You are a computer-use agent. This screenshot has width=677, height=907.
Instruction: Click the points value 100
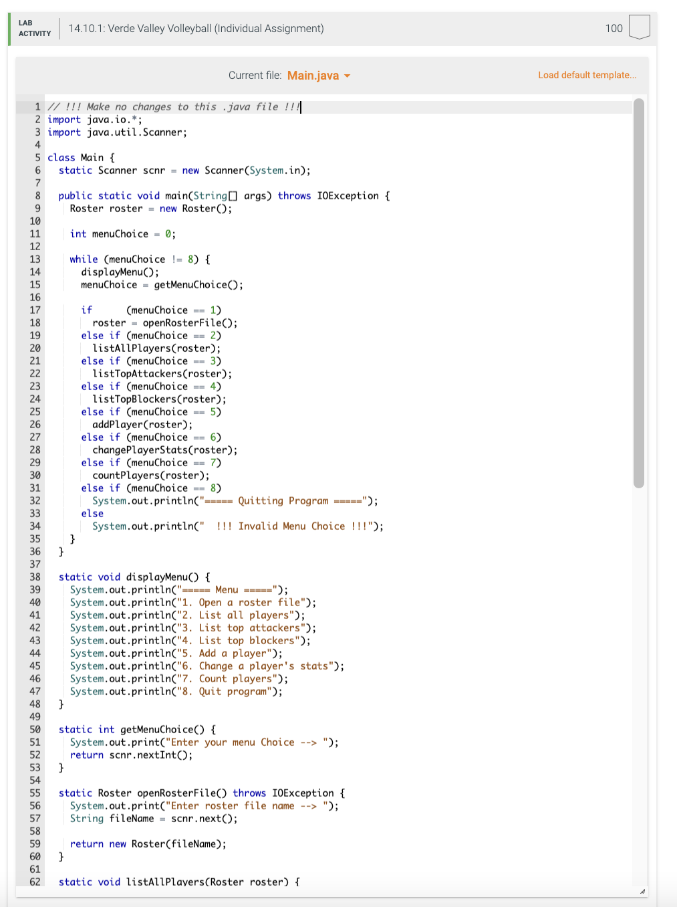tap(614, 28)
